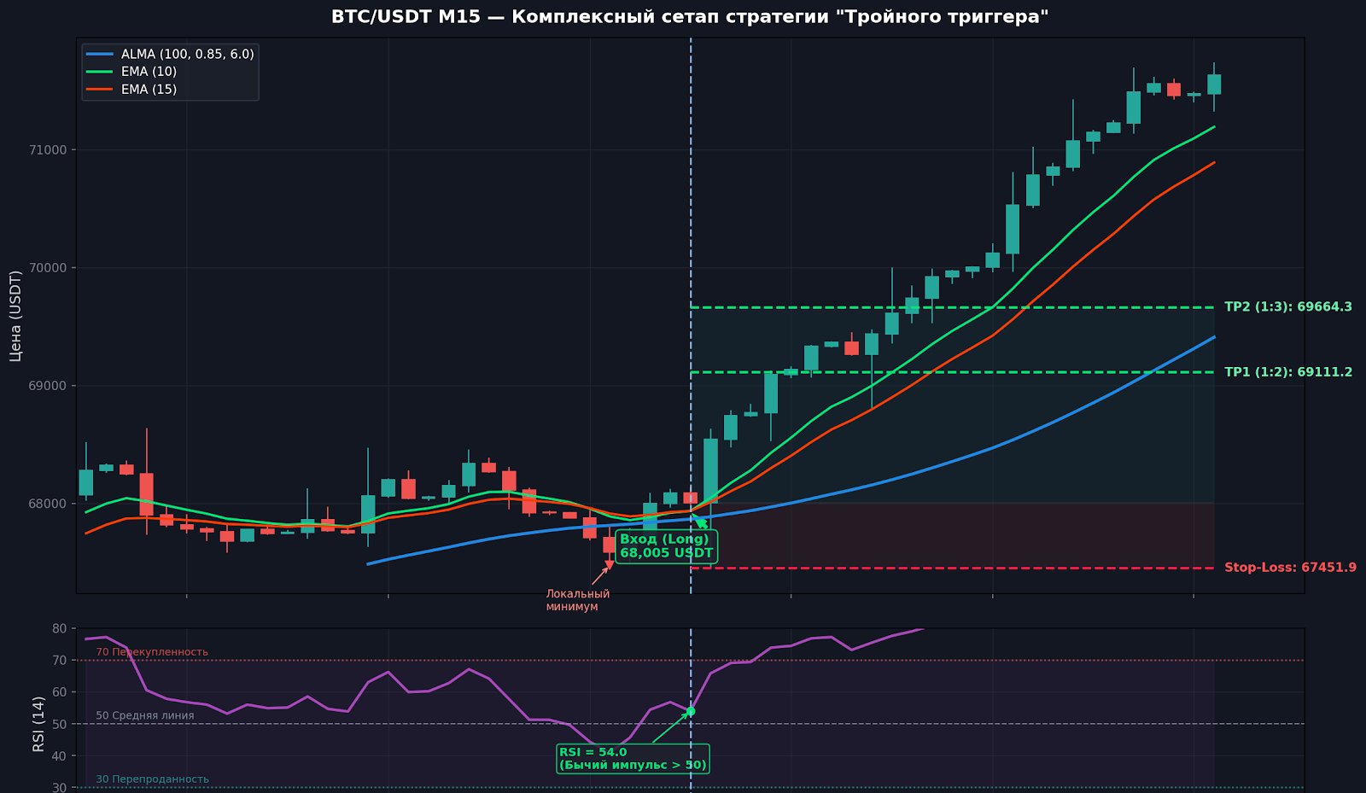Image resolution: width=1366 pixels, height=793 pixels.
Task: Click the green RSI marker dot at 54
Action: (x=691, y=711)
